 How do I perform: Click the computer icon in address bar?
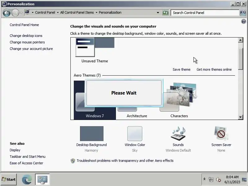click(27, 12)
